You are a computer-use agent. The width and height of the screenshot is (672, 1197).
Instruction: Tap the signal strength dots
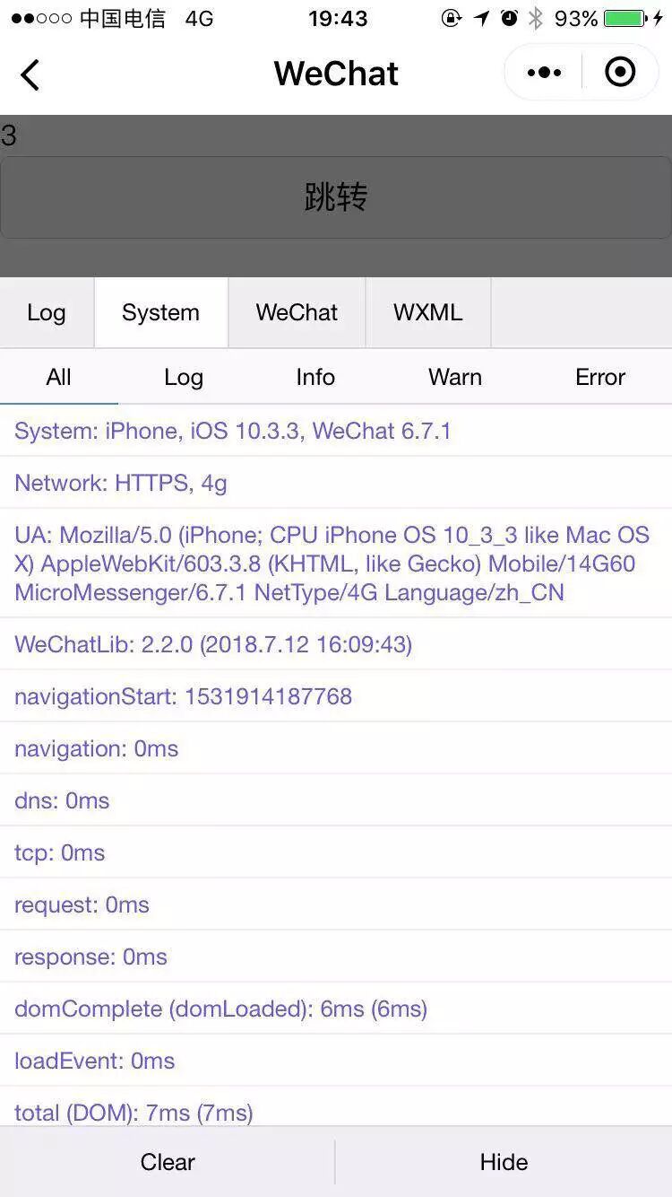point(41,18)
